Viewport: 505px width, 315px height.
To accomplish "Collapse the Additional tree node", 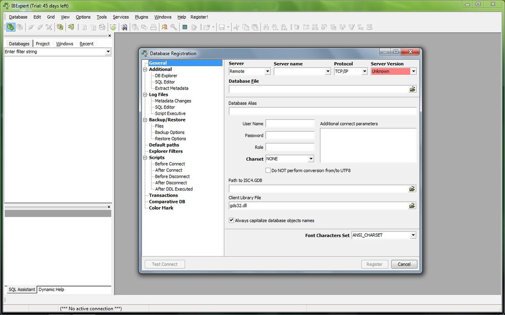I will click(145, 69).
